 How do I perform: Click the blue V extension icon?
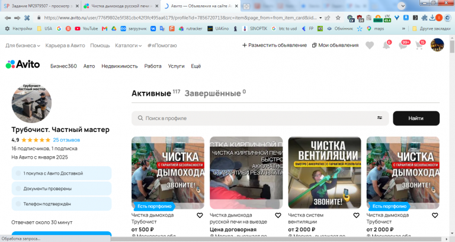click(397, 18)
